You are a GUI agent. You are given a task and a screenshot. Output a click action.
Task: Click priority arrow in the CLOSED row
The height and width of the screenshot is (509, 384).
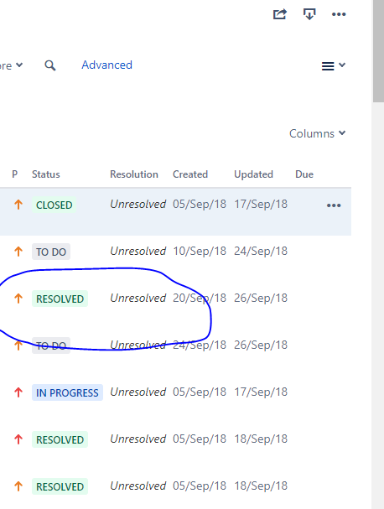pos(18,205)
